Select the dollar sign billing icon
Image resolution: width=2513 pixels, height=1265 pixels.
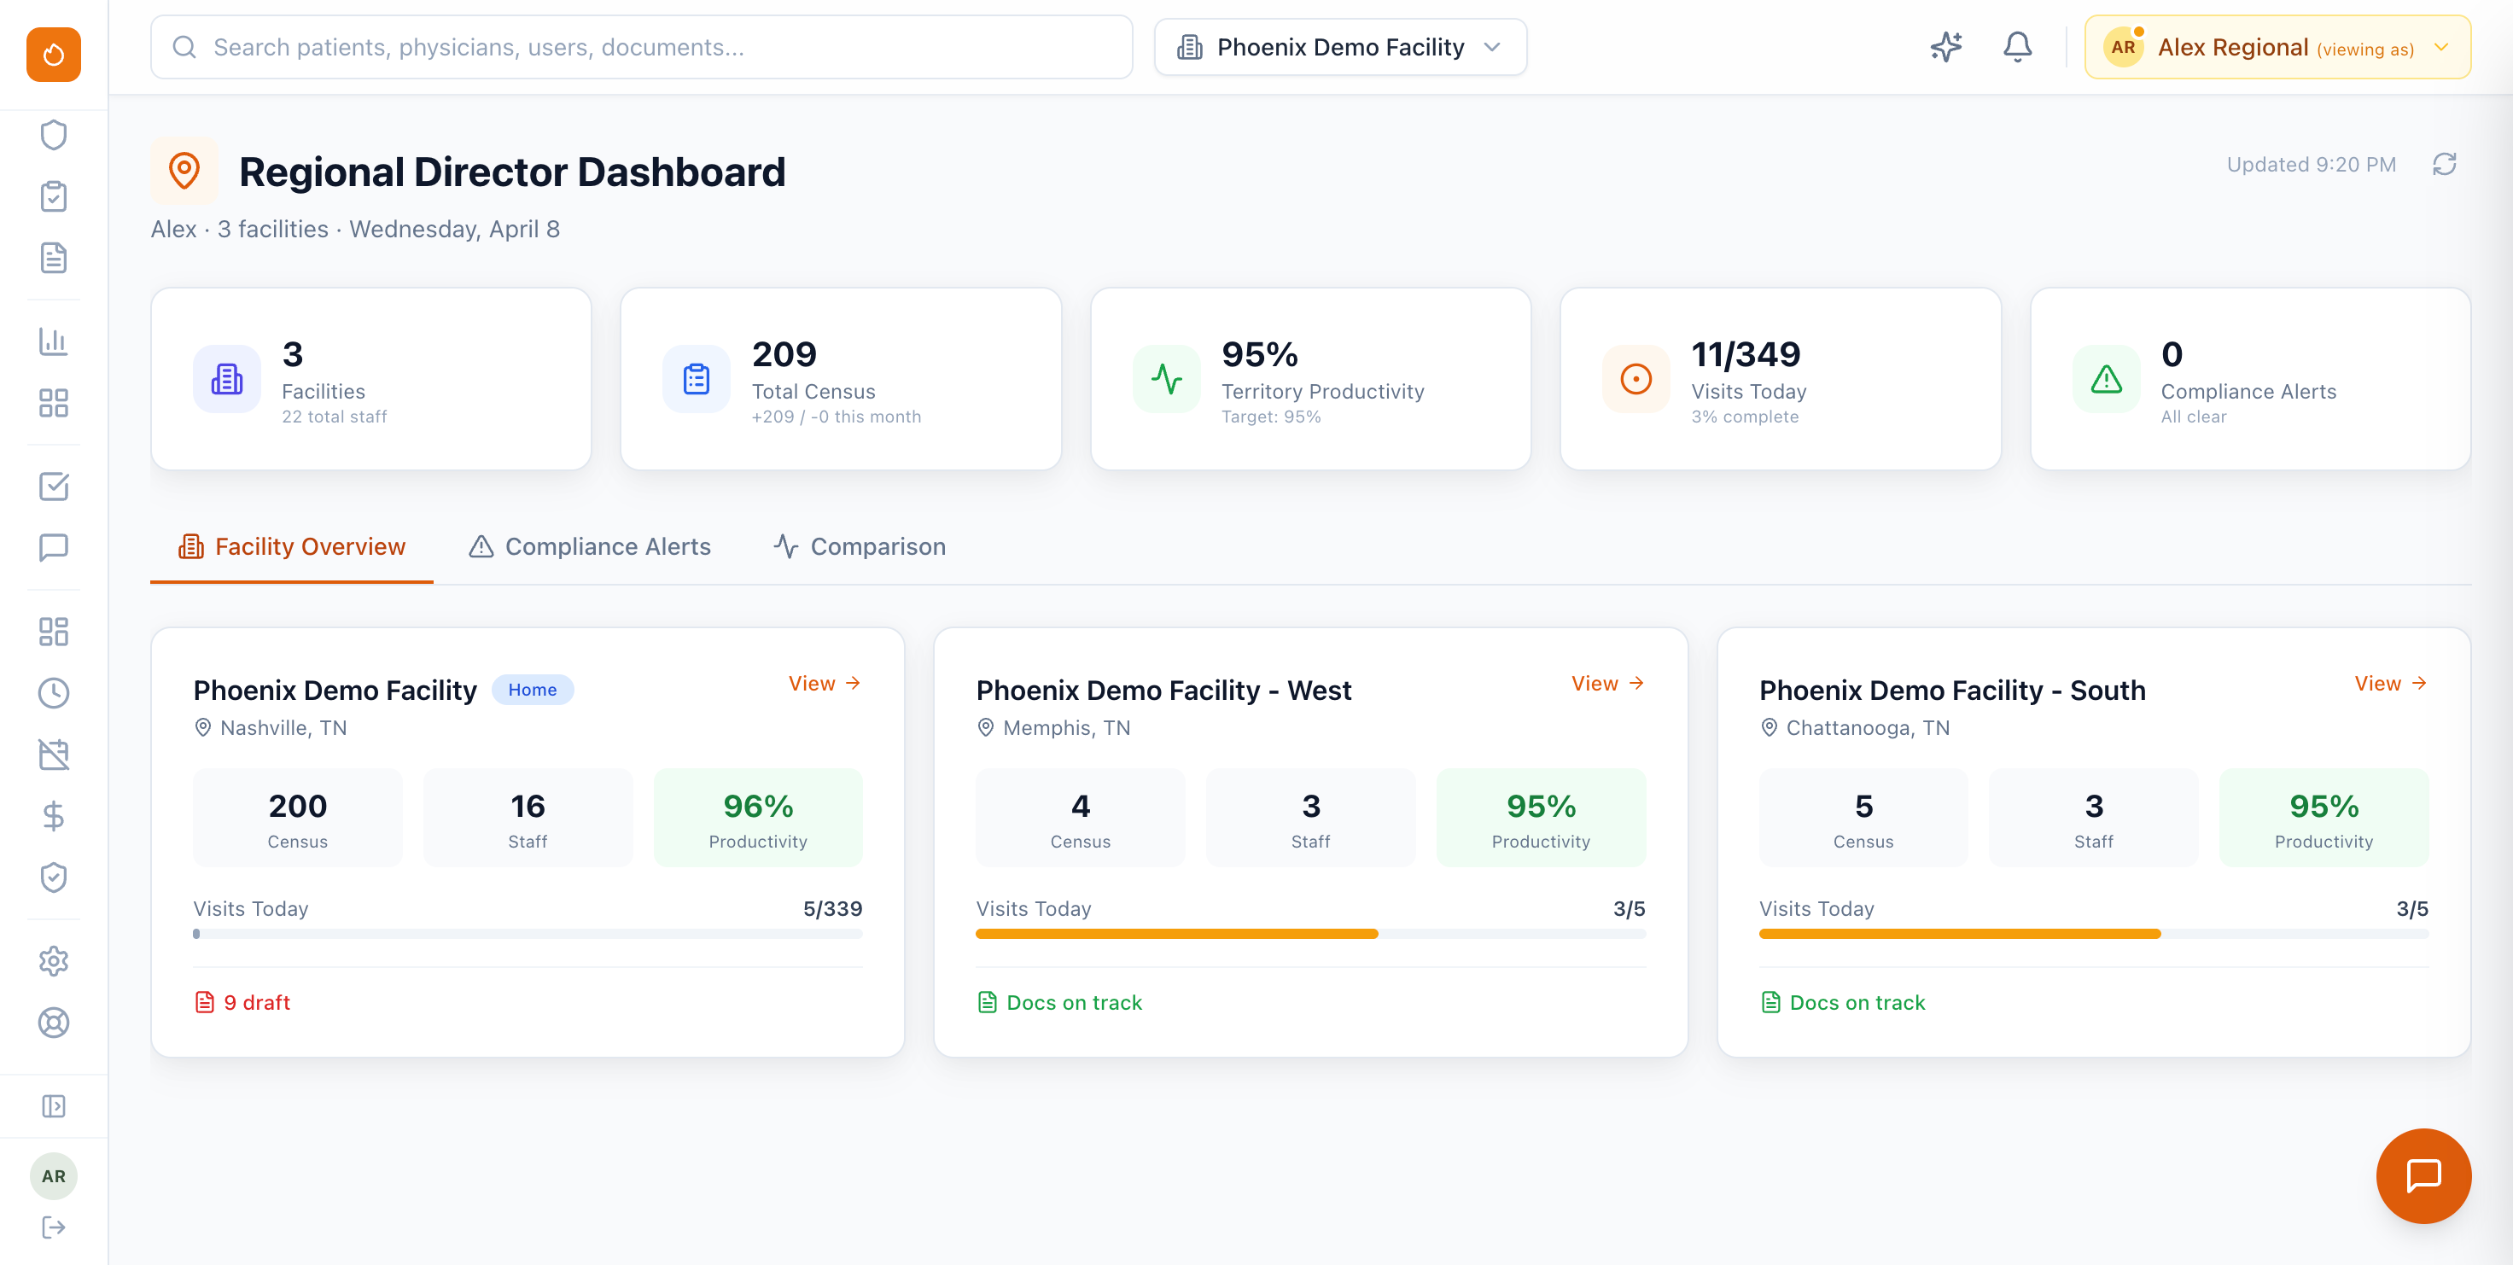(54, 816)
